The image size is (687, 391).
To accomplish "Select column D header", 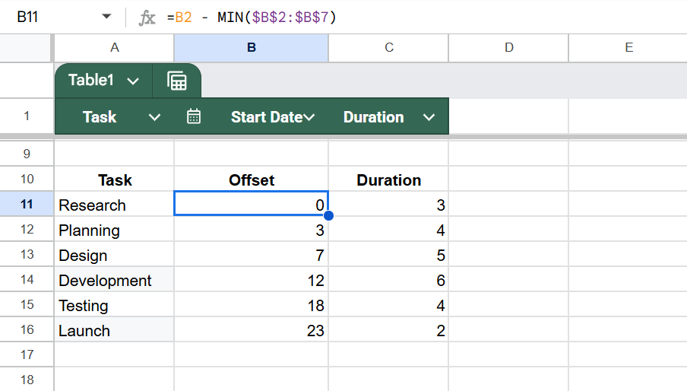I will coord(508,47).
